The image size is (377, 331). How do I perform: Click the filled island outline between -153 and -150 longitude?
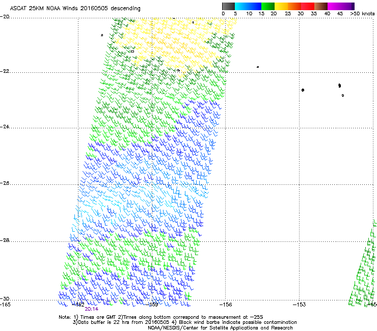point(339,86)
